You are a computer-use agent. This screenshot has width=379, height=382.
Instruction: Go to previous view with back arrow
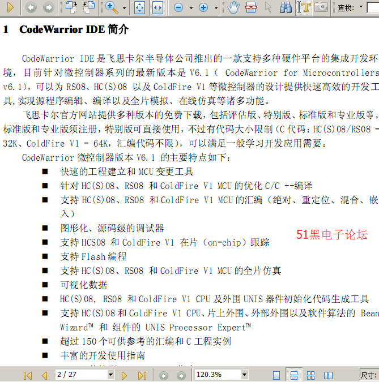click(31, 7)
